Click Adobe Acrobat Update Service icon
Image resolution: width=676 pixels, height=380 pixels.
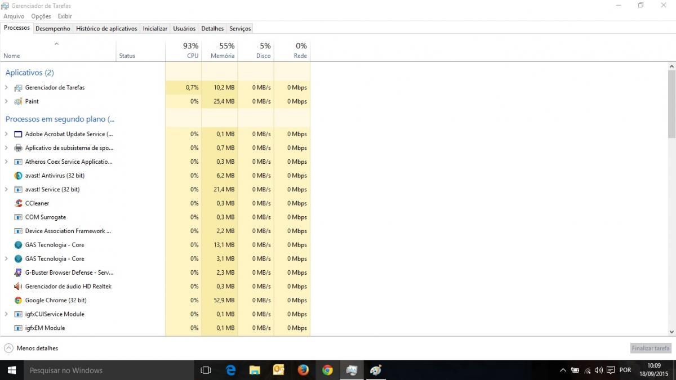18,134
